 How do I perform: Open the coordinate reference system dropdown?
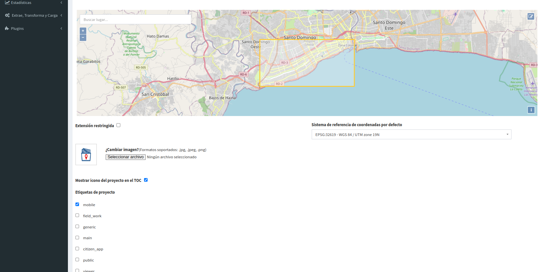(x=411, y=134)
